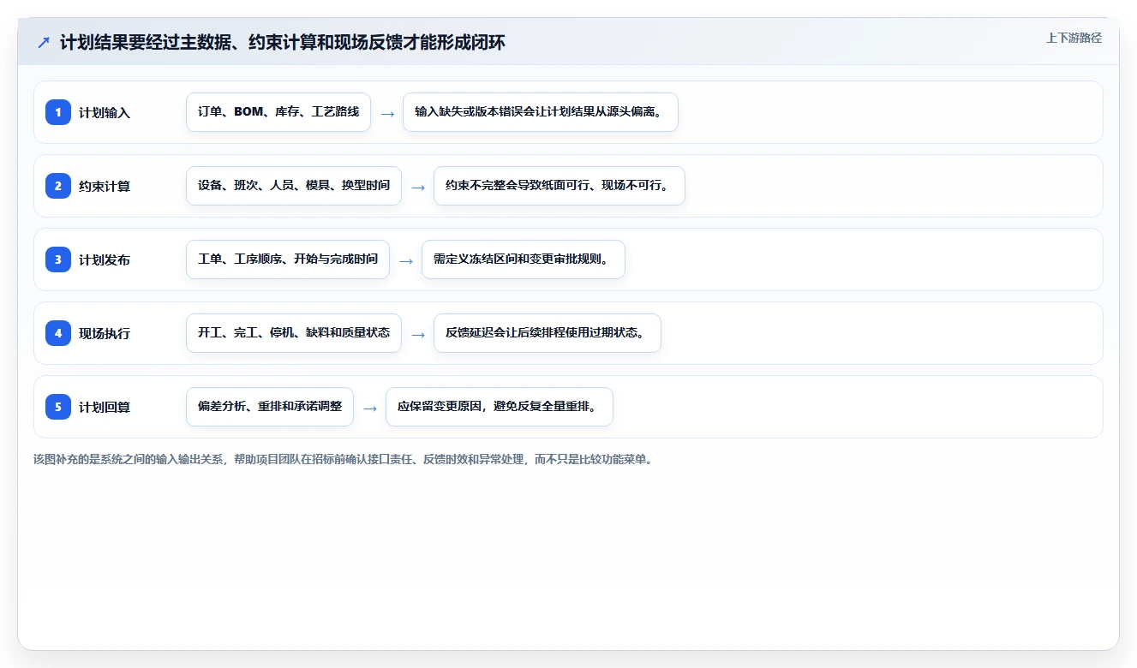
Task: Click the arrow in the 计划回算 row
Action: click(370, 408)
